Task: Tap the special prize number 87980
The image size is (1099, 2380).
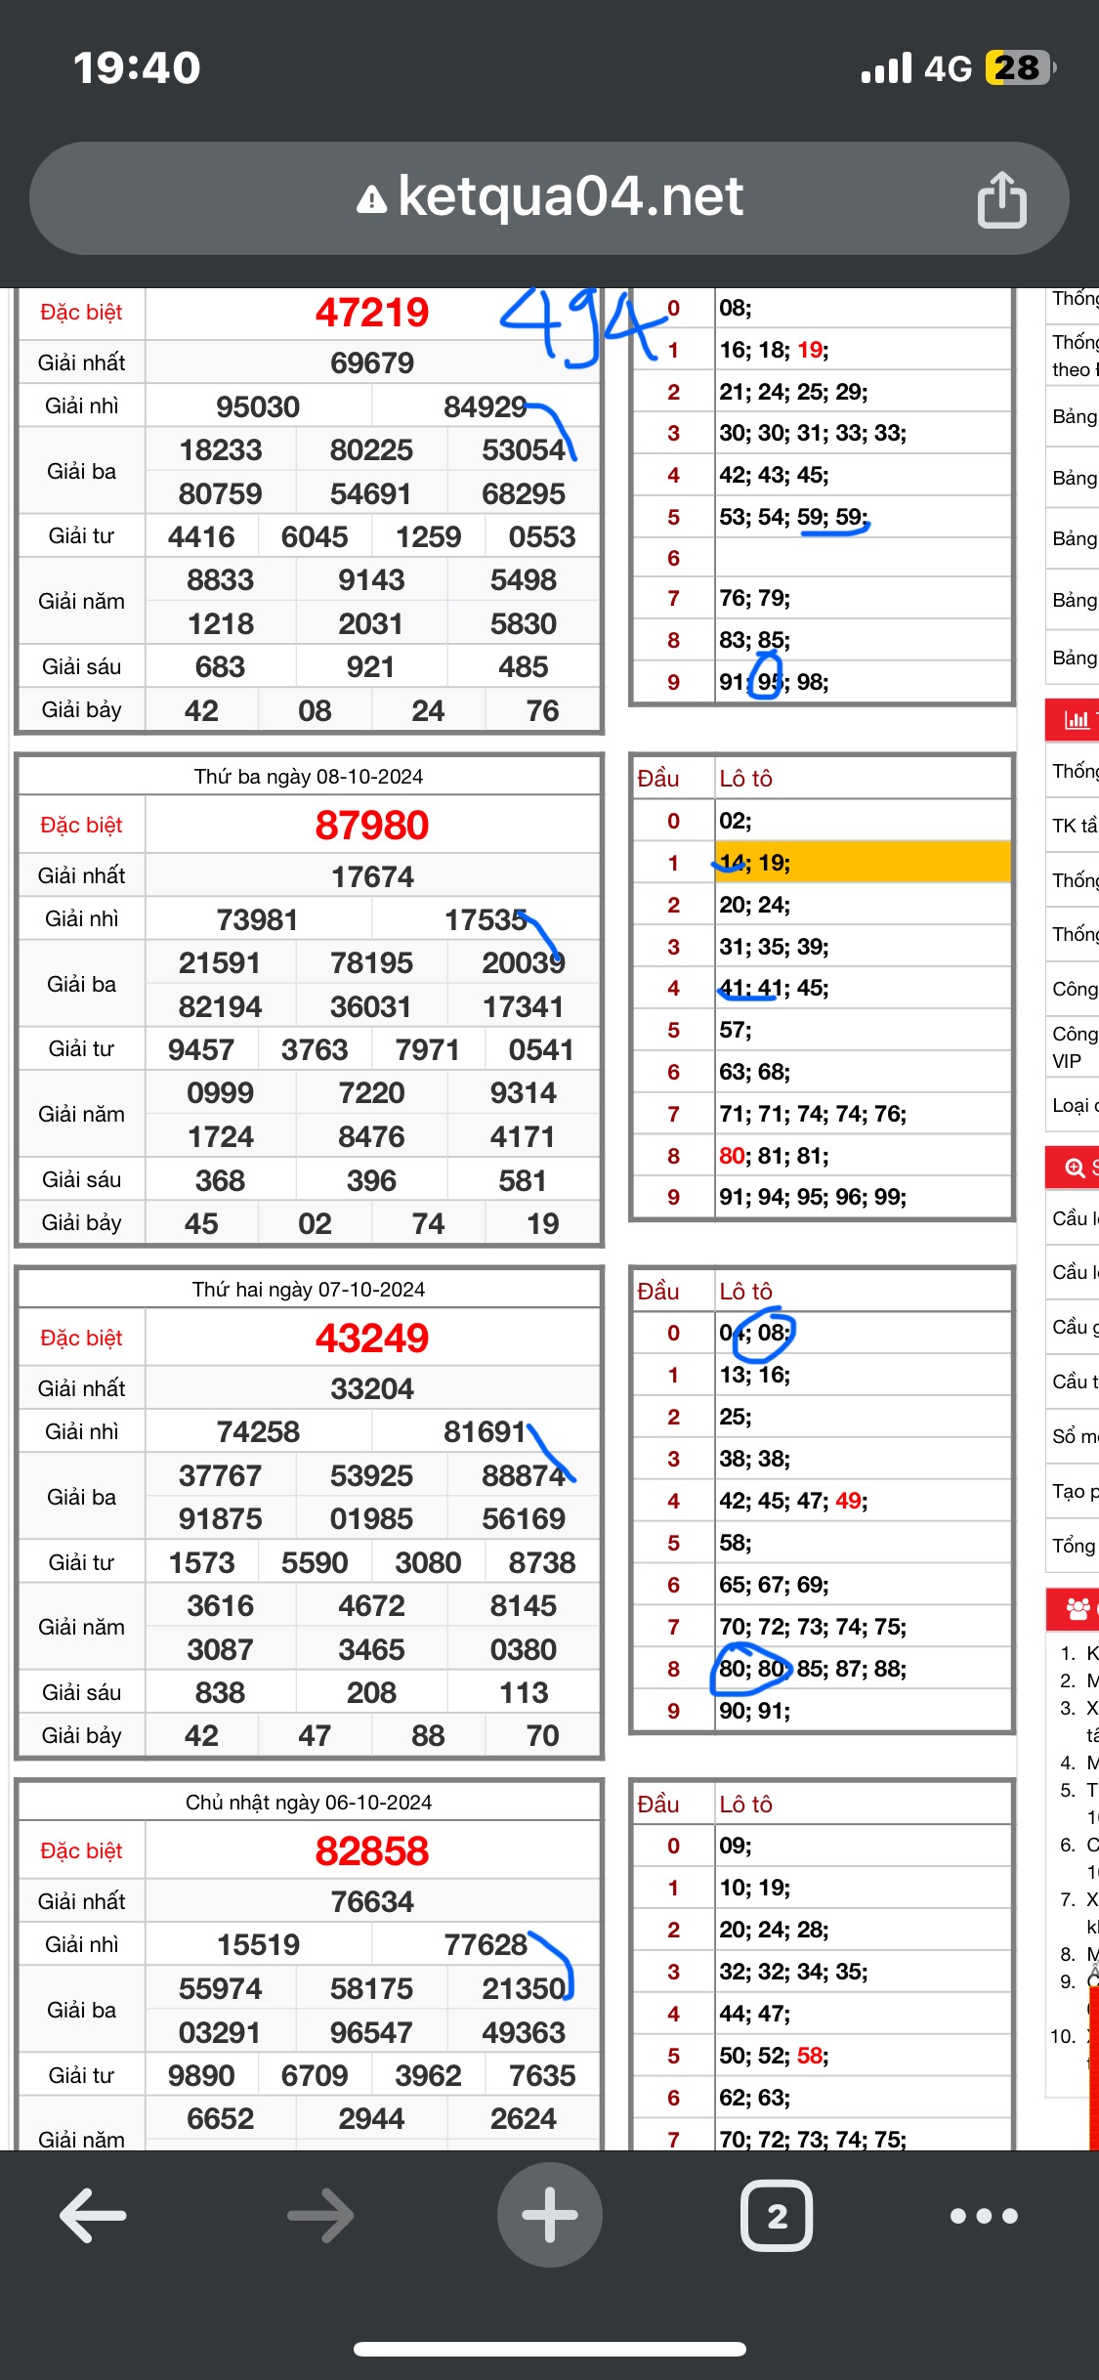Action: (x=372, y=826)
